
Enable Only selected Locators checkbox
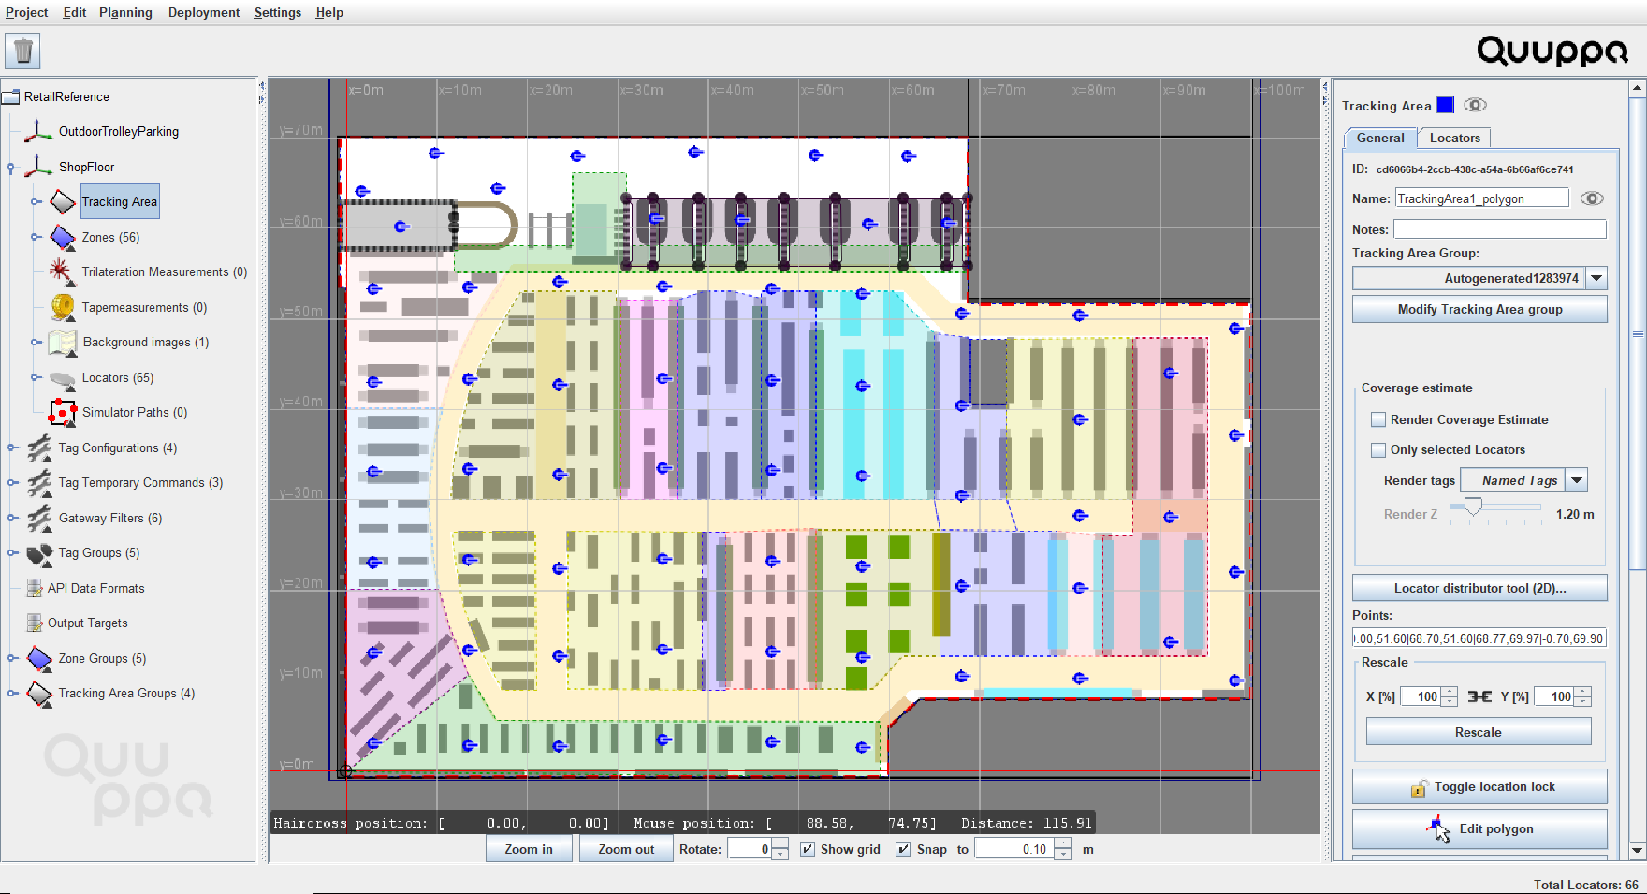point(1378,449)
